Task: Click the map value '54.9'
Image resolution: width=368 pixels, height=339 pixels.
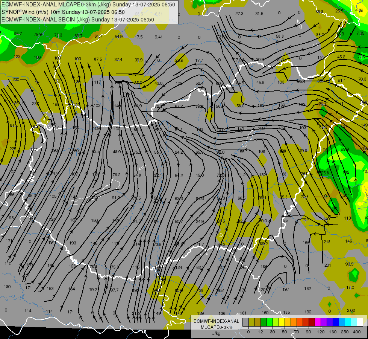Action: (119, 37)
